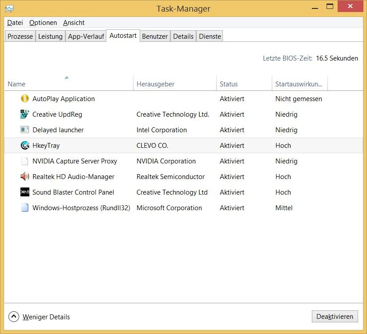Image resolution: width=367 pixels, height=334 pixels.
Task: Click the Deaktivieren button
Action: tap(335, 317)
